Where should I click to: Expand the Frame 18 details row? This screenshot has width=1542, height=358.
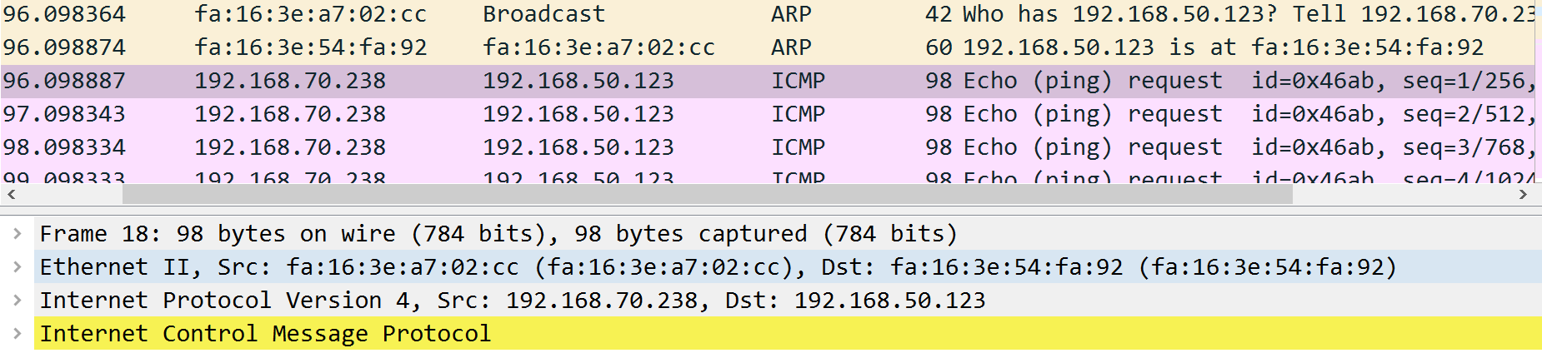coord(17,234)
